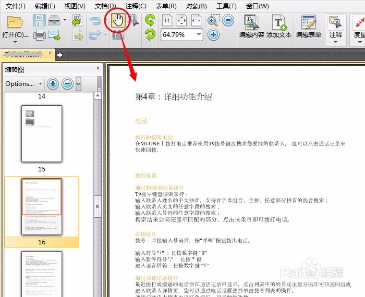Viewport: 365px width, 297px height.
Task: Click the Undo arrow icon
Action: pyautogui.click(x=95, y=21)
